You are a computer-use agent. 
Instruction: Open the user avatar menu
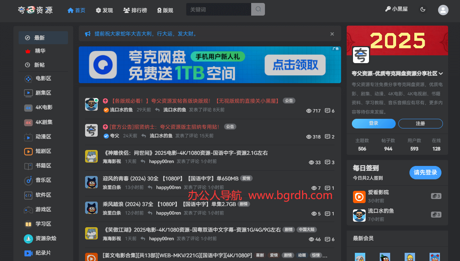(443, 10)
